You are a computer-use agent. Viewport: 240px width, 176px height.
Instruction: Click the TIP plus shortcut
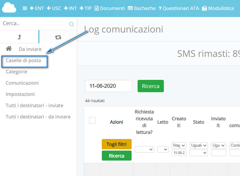pyautogui.click(x=86, y=8)
